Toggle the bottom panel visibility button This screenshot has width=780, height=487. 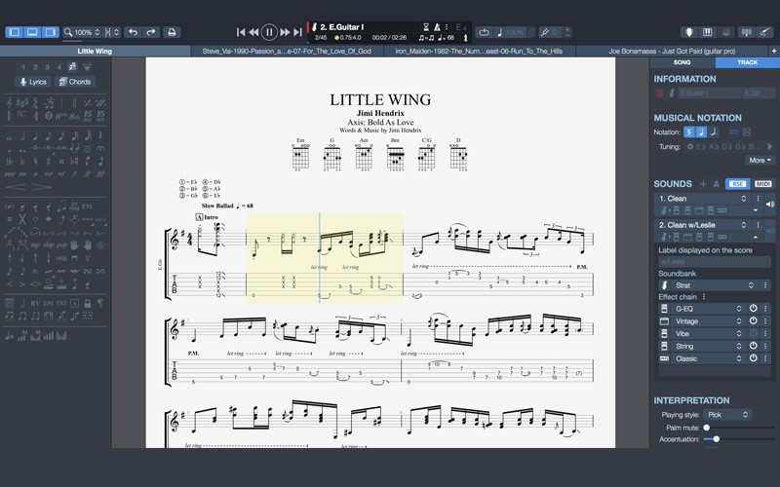[x=32, y=32]
